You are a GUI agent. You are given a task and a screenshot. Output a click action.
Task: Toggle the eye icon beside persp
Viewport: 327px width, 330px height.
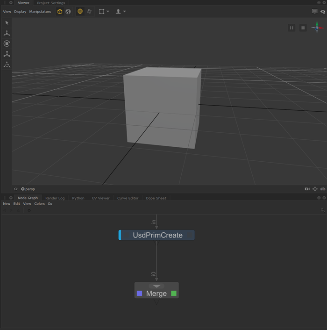[16, 189]
